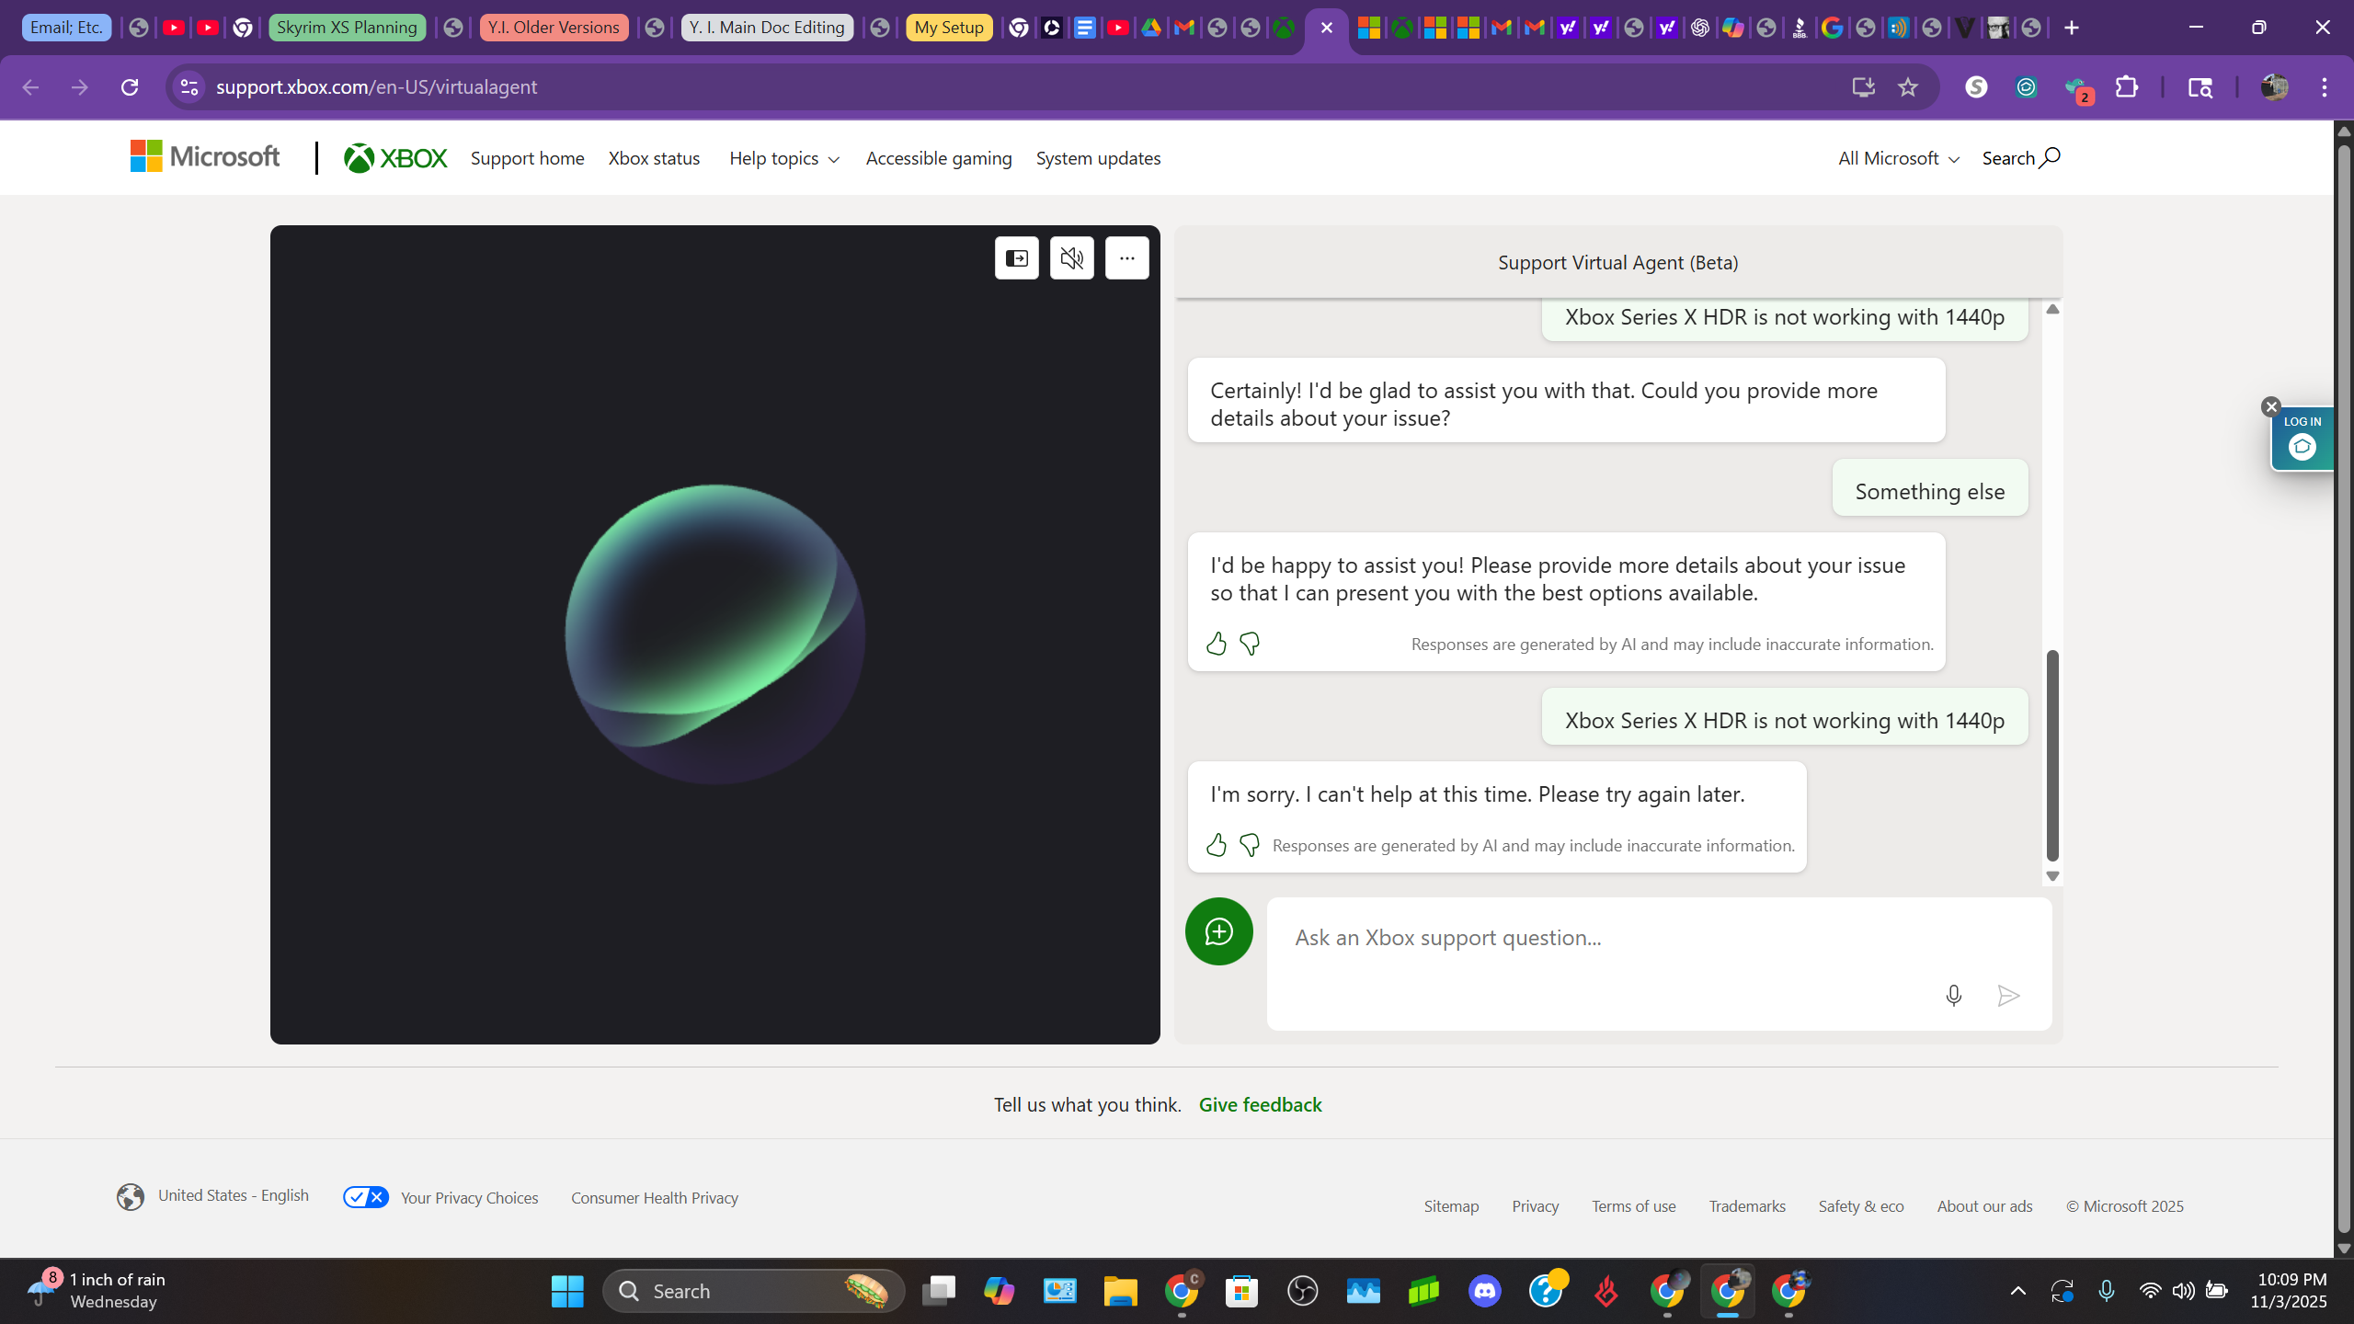Open the tab search side panel icon
The width and height of the screenshot is (2354, 1324).
pos(2200,87)
